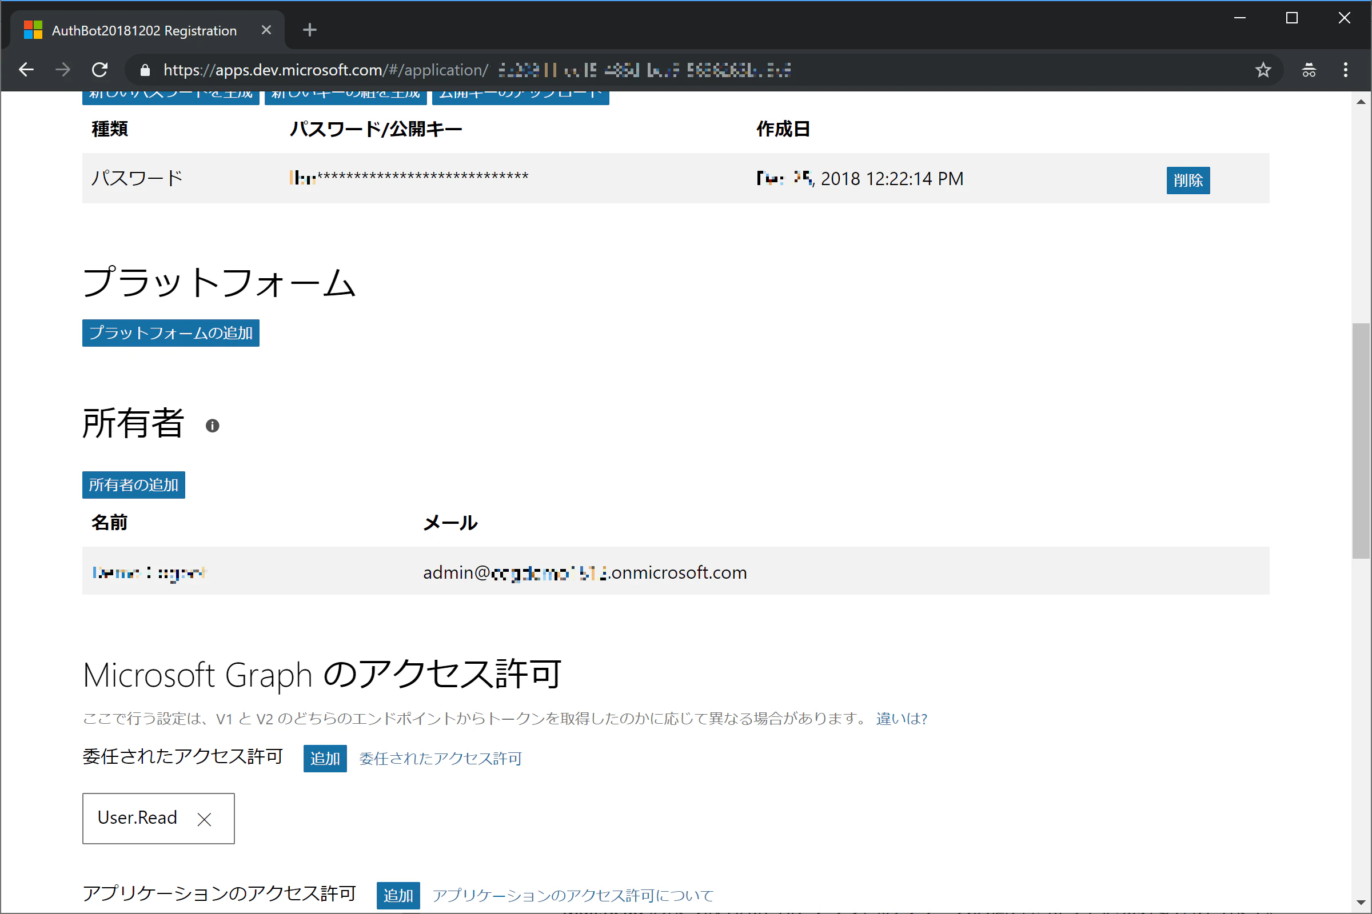The height and width of the screenshot is (914, 1372).
Task: View site security lock info
Action: 145,70
